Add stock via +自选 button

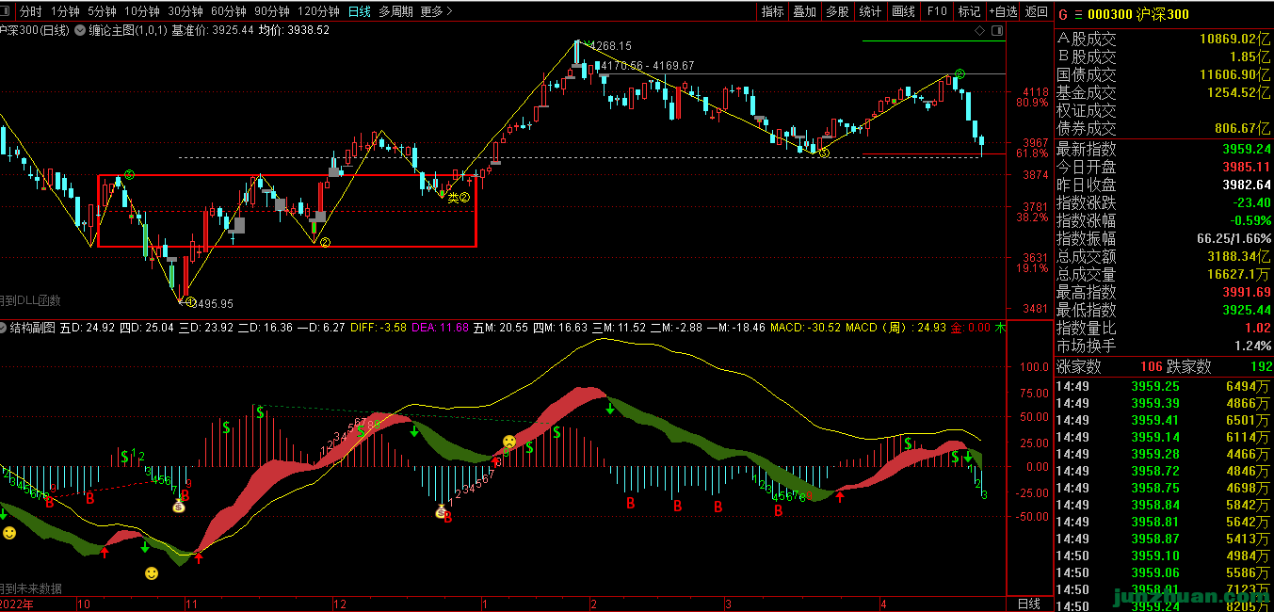pyautogui.click(x=1003, y=11)
